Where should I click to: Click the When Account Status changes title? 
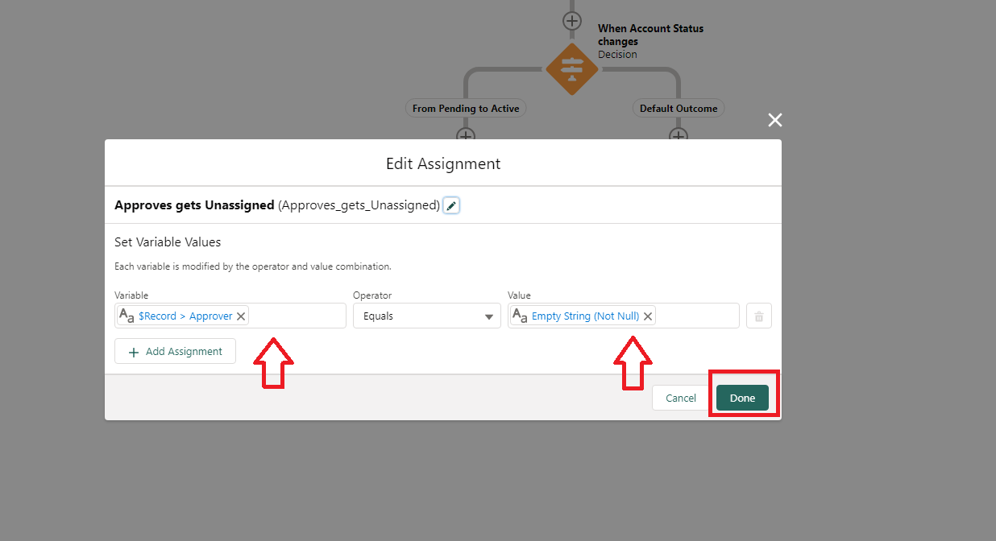click(x=650, y=35)
